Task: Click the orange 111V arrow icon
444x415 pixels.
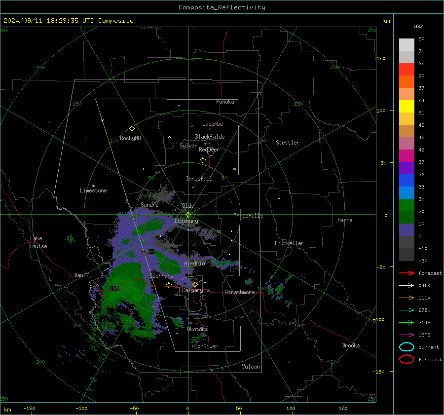Action: [x=407, y=298]
